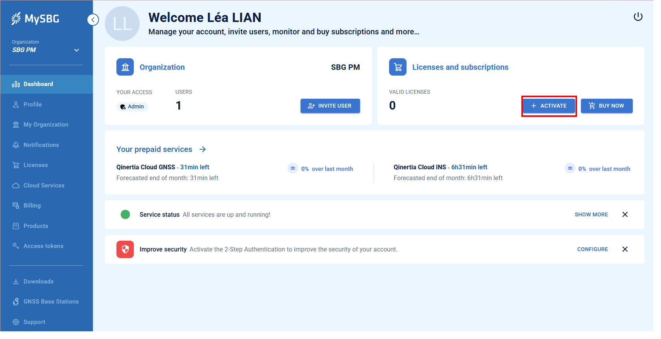Click the equals icon for Cloud INS trend

click(x=570, y=169)
